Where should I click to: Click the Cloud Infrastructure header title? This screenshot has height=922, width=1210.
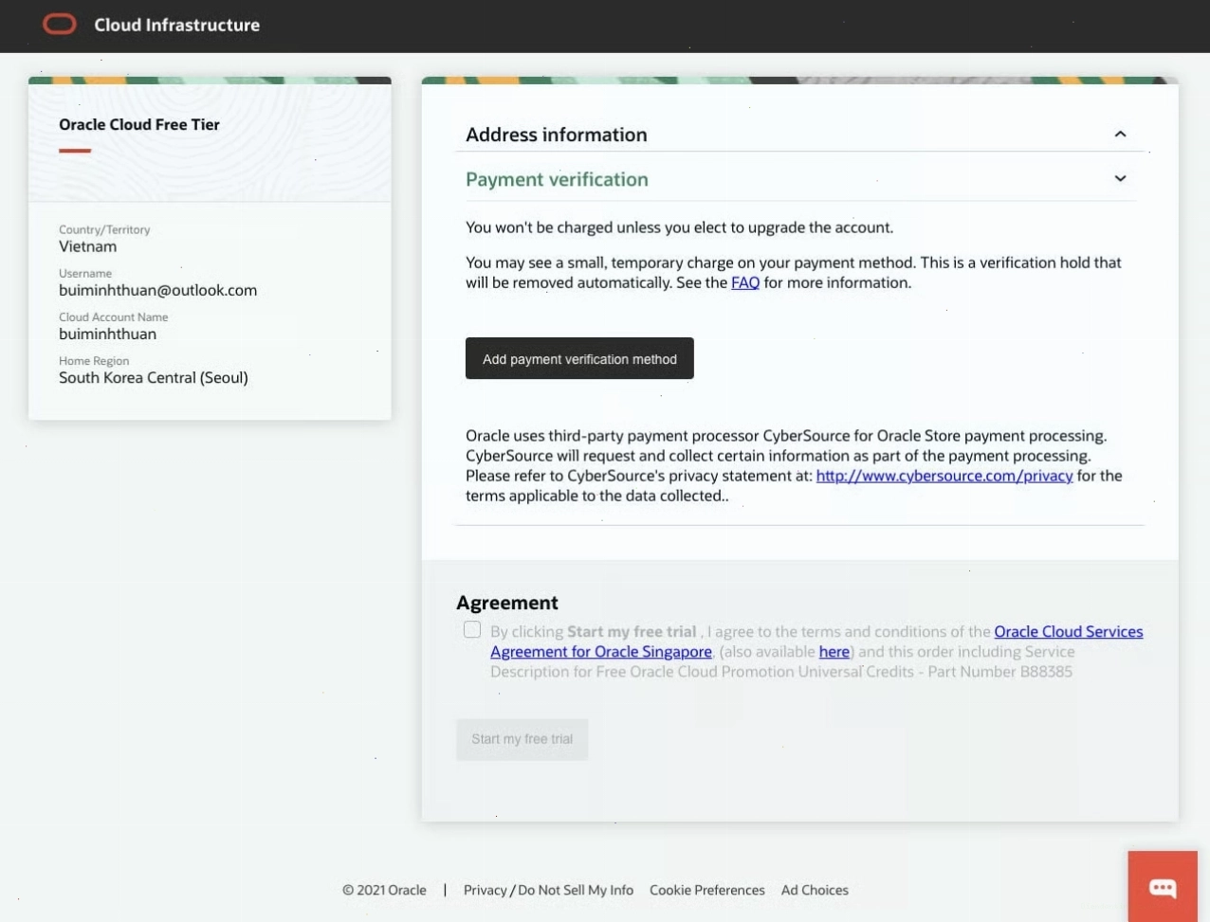tap(177, 25)
